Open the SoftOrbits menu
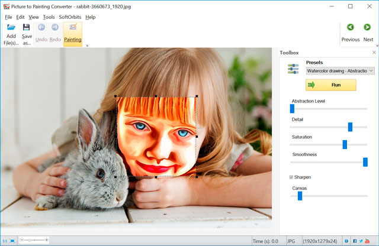 pos(70,17)
